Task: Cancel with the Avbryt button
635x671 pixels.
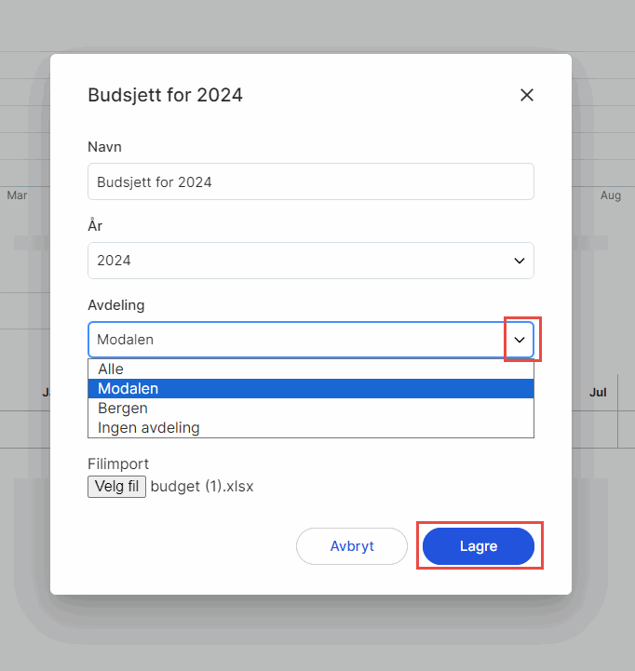Action: tap(352, 546)
